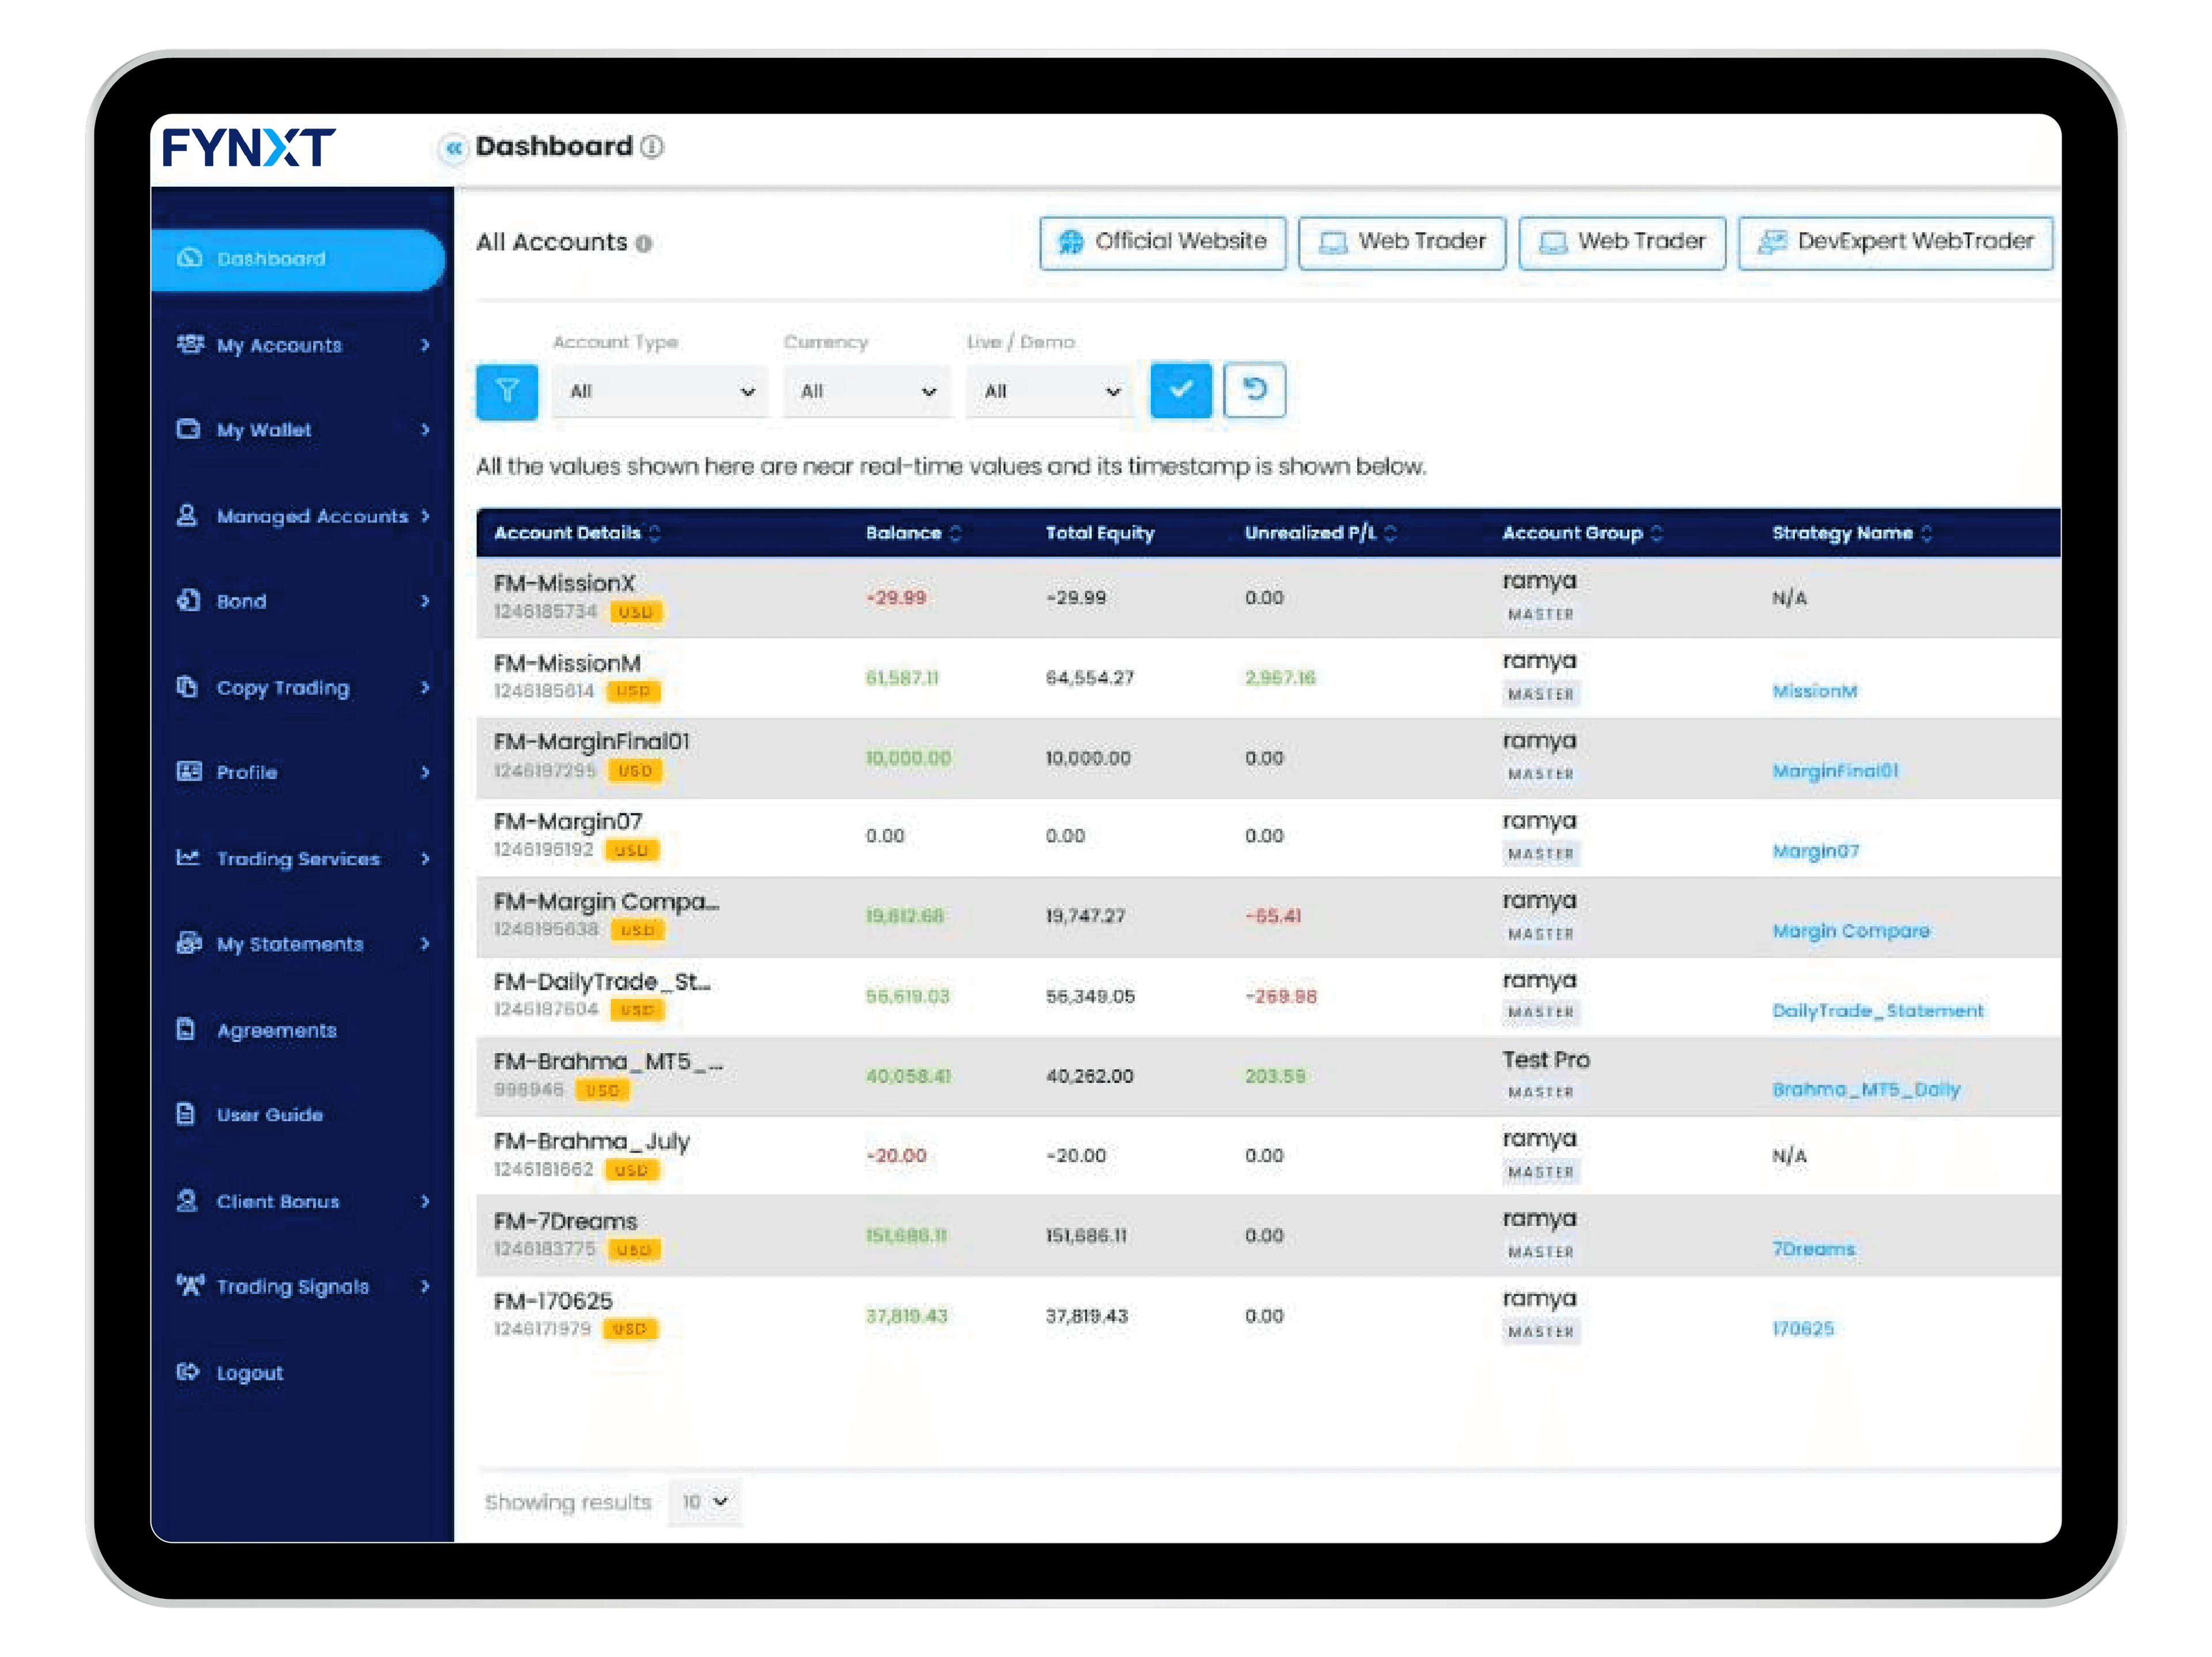Open the My Wallet section icon

189,430
